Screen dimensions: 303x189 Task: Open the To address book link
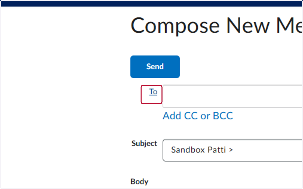(x=153, y=92)
